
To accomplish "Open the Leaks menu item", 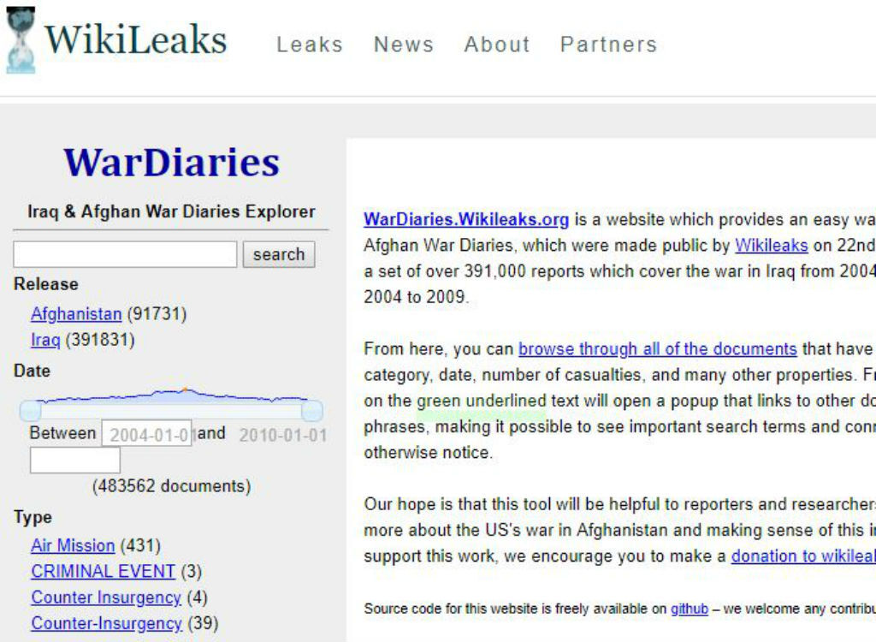I will pyautogui.click(x=310, y=45).
